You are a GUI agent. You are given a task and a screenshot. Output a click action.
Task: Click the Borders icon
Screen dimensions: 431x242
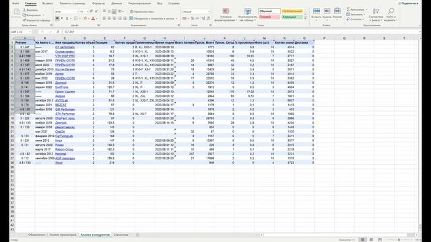pos(76,19)
